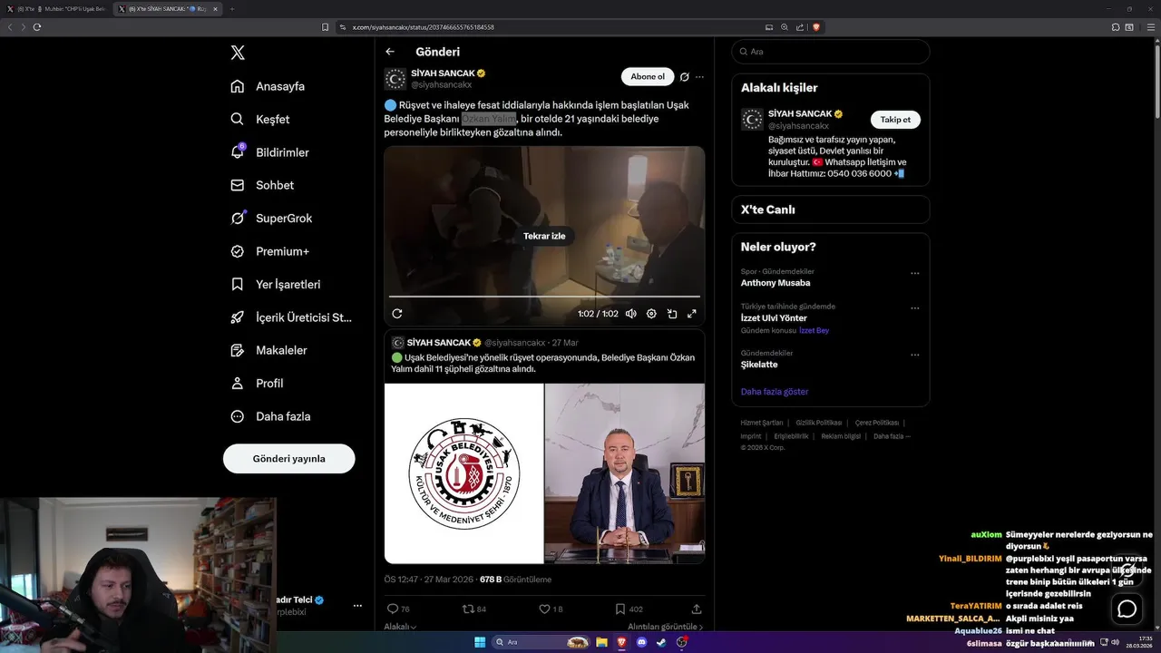This screenshot has width=1161, height=653.
Task: Click repost icon with 84 count
Action: (474, 609)
